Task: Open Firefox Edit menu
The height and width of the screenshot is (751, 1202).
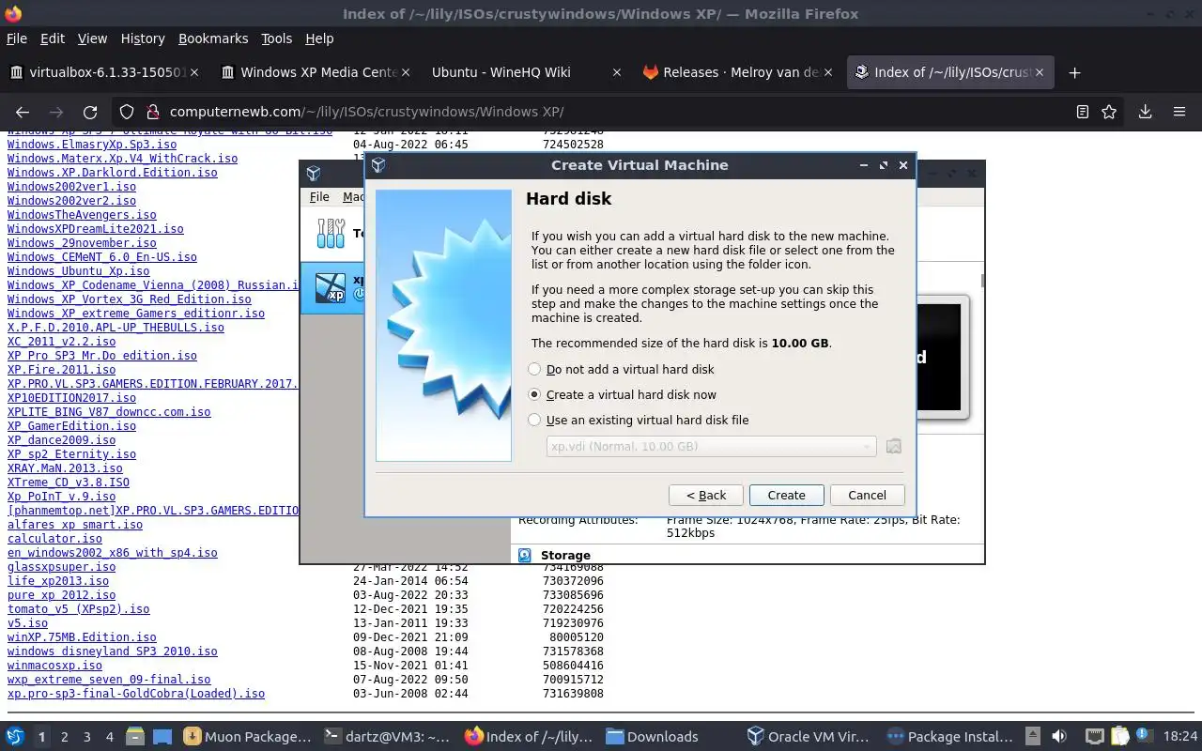Action: click(53, 38)
